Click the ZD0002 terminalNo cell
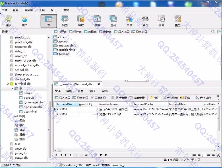Screen dimensions: 222x168 click(67, 114)
